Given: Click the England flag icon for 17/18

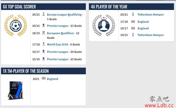Looking at the screenshot, I should 133,21.
